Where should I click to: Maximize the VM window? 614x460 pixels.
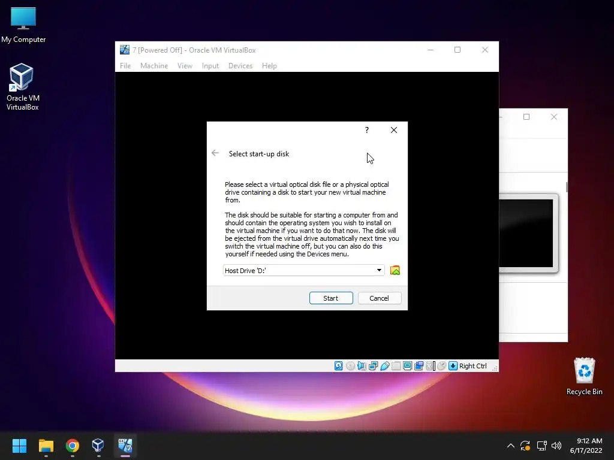coord(458,50)
